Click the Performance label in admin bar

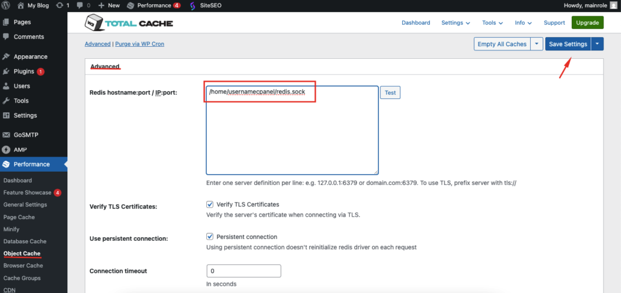tap(154, 5)
